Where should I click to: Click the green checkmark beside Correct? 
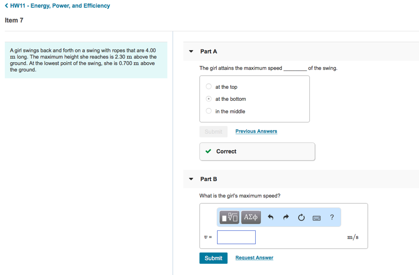(209, 151)
